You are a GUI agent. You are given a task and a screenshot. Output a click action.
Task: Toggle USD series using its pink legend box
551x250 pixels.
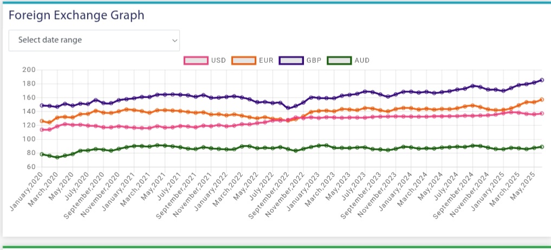[196, 60]
